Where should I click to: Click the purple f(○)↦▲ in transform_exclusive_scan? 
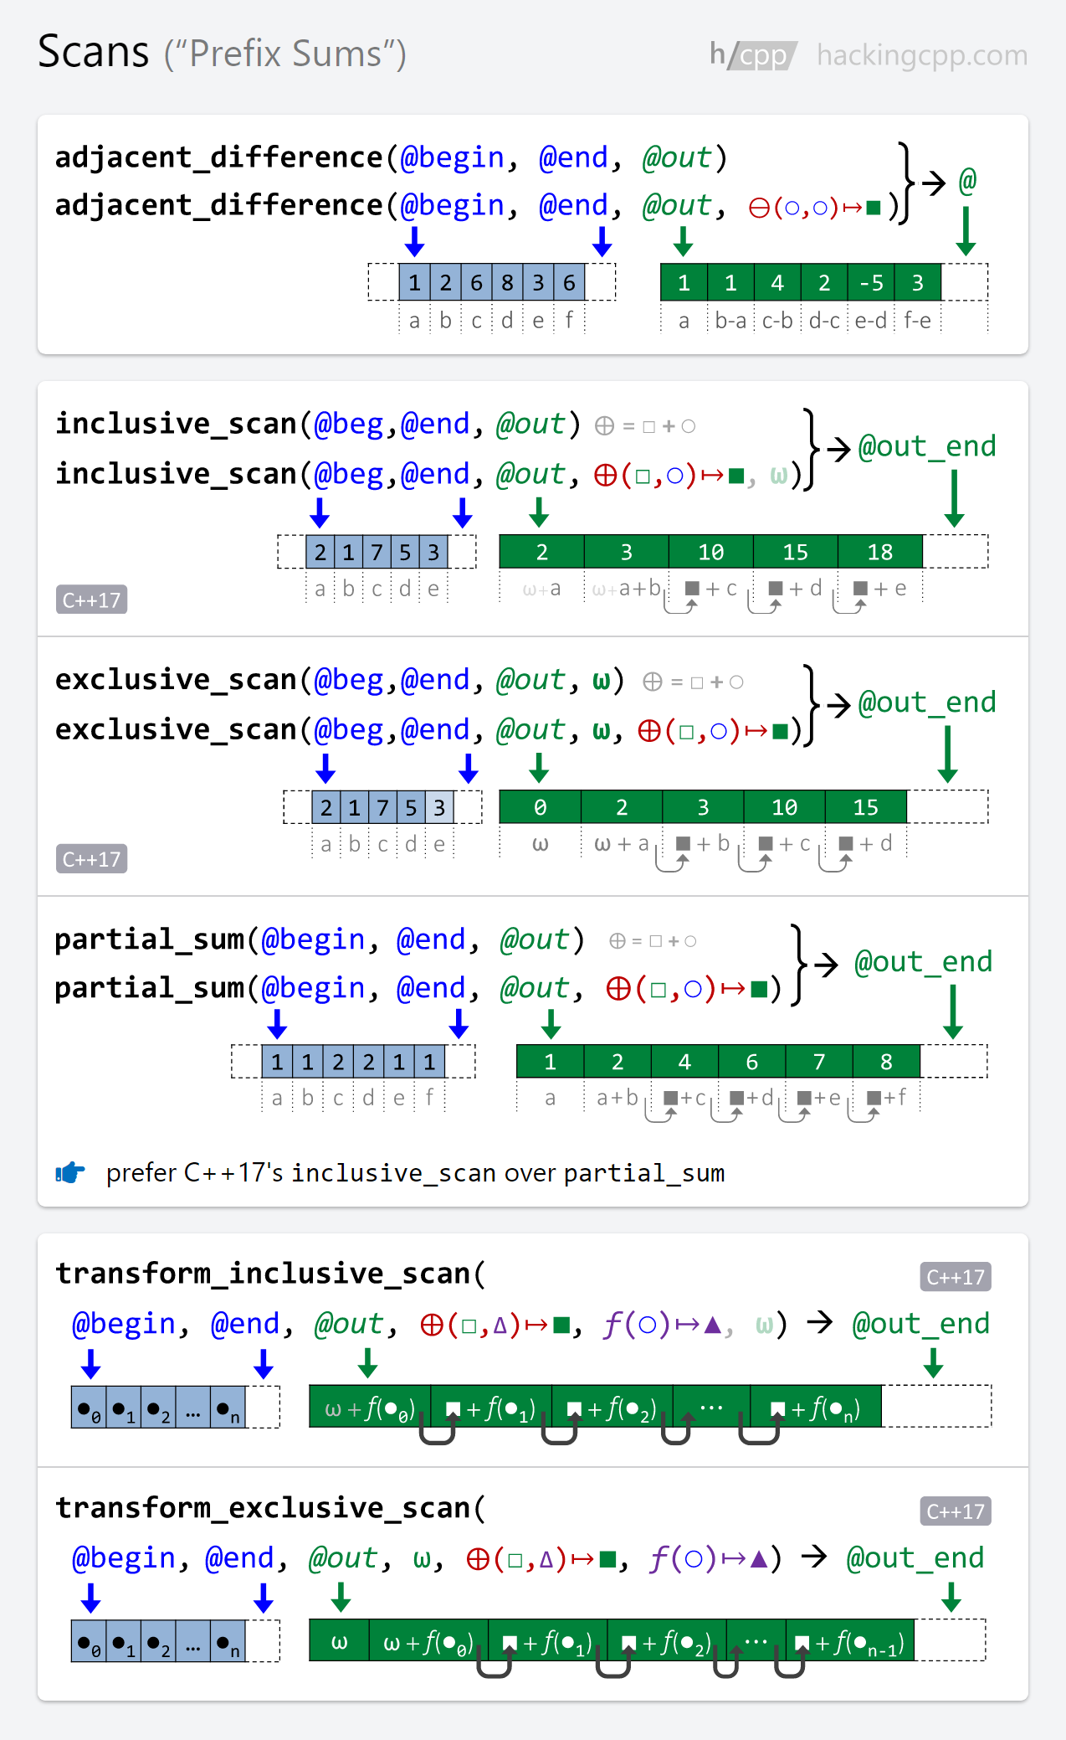point(710,1559)
